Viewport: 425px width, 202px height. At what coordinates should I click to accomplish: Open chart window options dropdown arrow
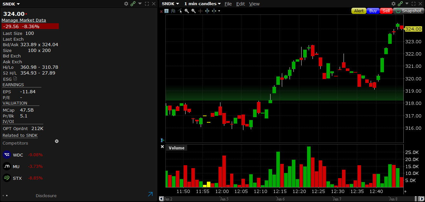pos(407,4)
